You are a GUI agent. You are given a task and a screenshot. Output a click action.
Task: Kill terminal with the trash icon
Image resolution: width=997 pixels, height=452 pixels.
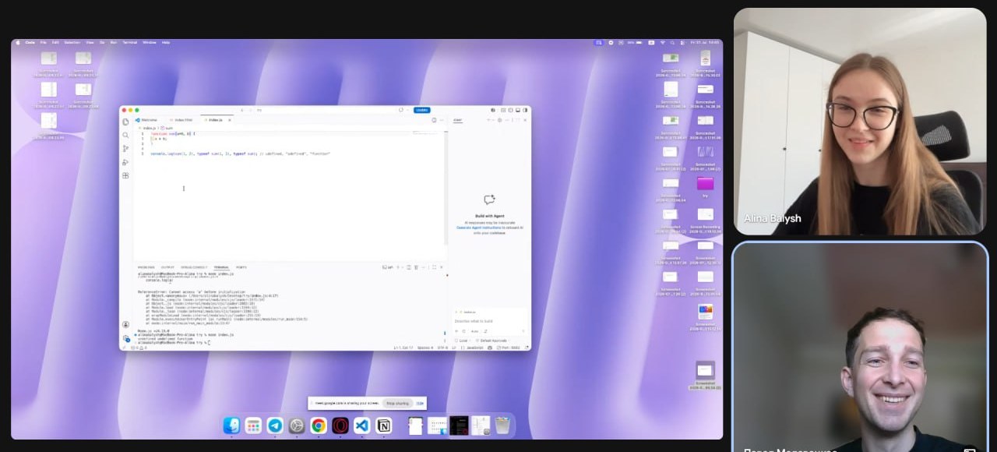tap(416, 267)
